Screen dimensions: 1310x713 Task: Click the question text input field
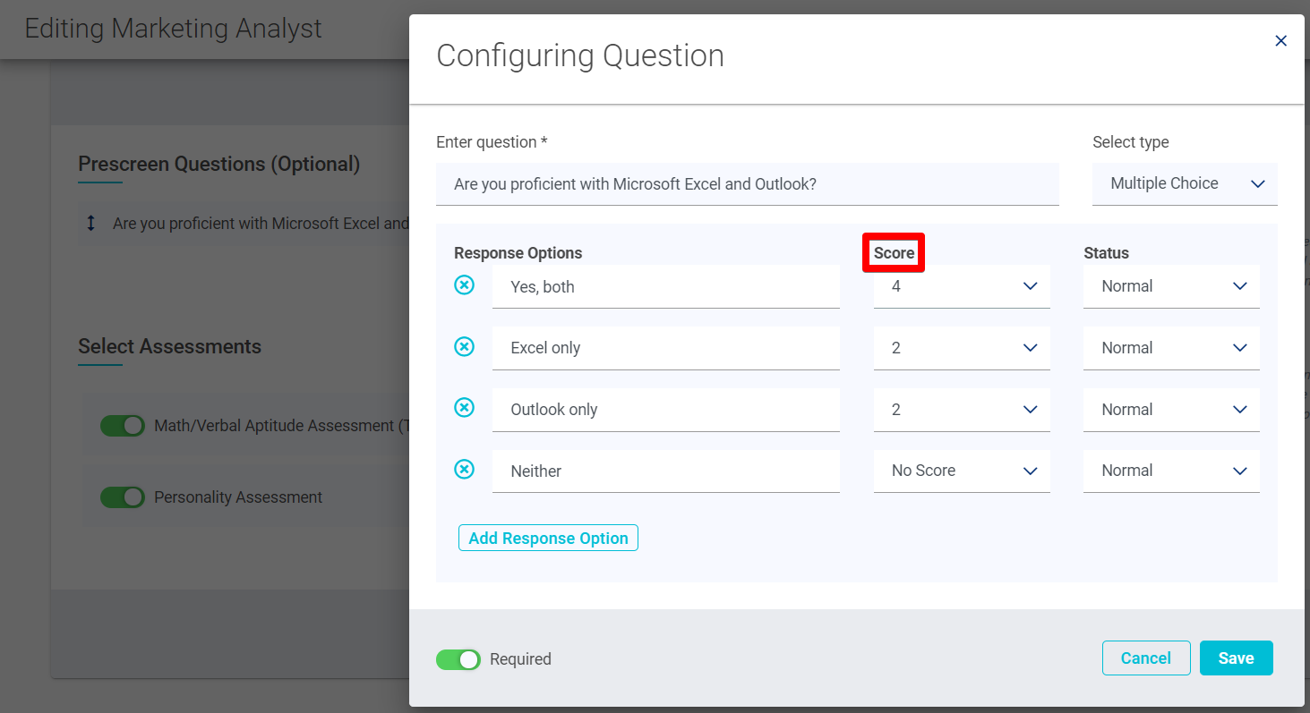click(747, 183)
